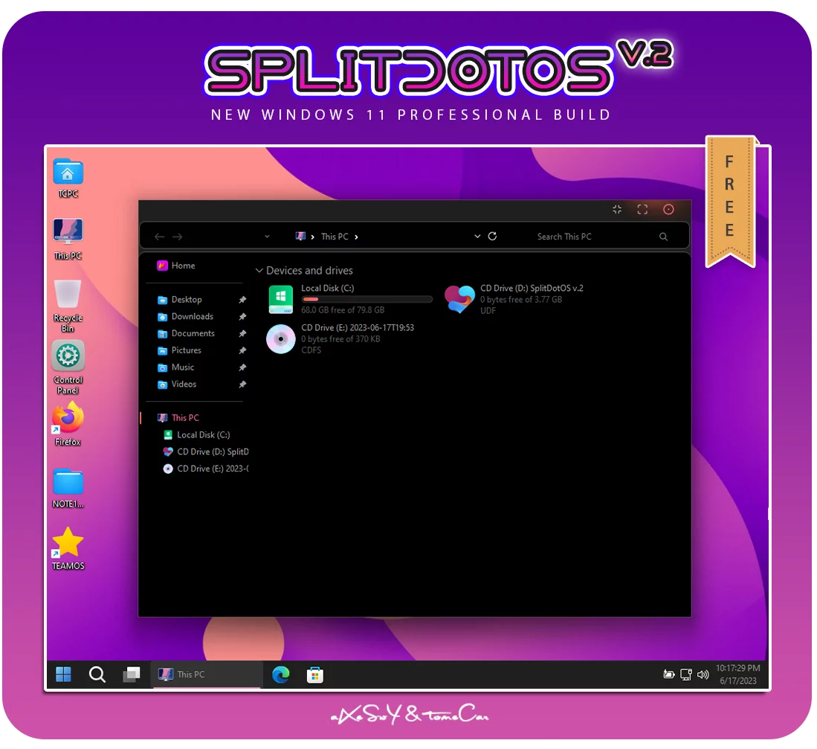Go forward in File Explorer
This screenshot has height=749, width=817.
(x=177, y=237)
